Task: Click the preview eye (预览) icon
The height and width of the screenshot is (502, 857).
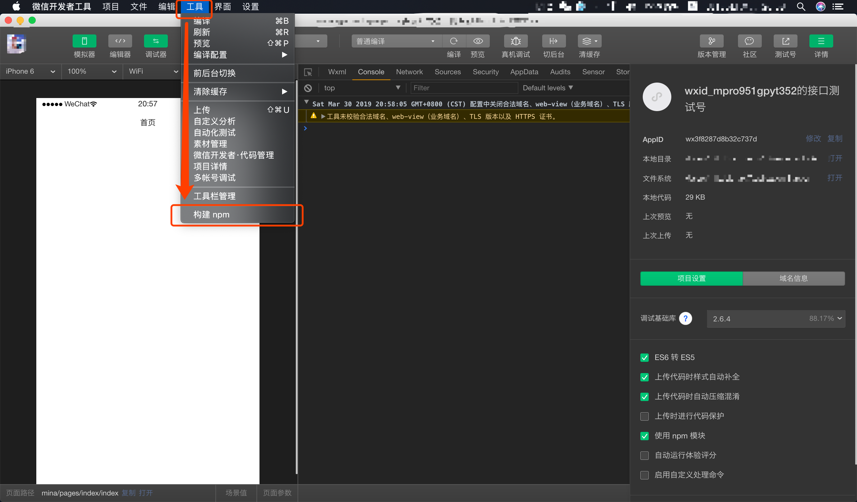Action: click(478, 41)
